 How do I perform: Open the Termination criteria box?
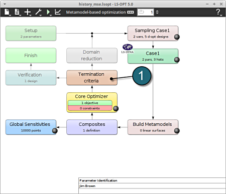pos(92,78)
